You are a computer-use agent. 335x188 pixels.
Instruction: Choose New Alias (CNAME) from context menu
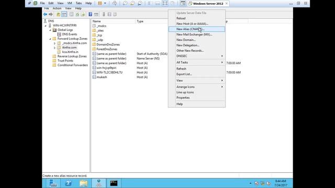point(197,29)
